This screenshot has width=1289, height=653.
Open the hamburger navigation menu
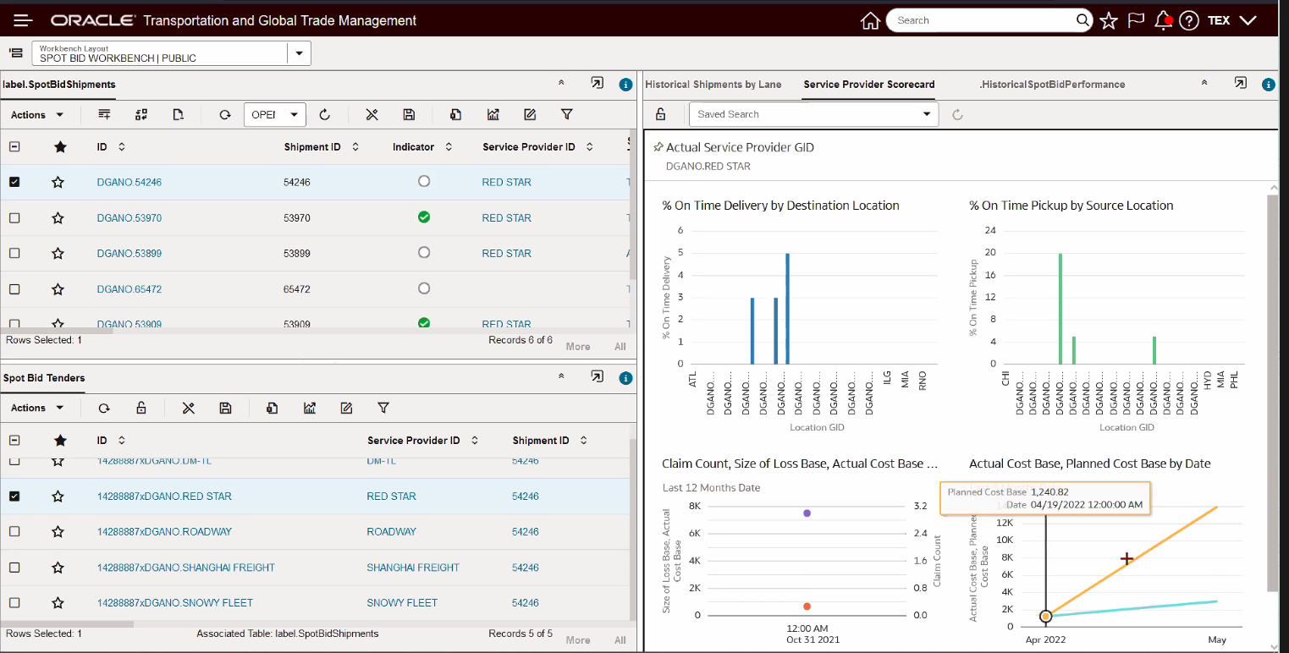pos(23,20)
